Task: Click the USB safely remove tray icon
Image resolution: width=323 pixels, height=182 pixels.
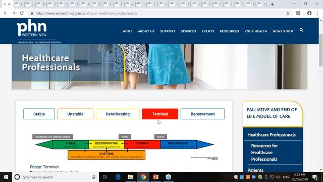Action: coord(266,177)
